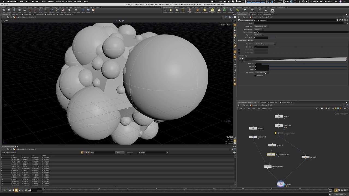Click the Camera shelf tool
The image size is (349, 196).
click(x=165, y=10)
